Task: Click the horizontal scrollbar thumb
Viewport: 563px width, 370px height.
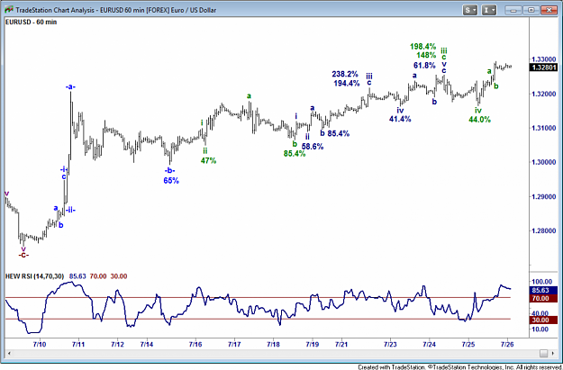Action: [x=543, y=354]
